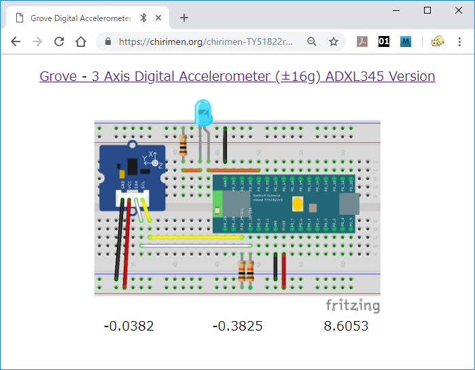
Task: Reload the current page
Action: (59, 41)
